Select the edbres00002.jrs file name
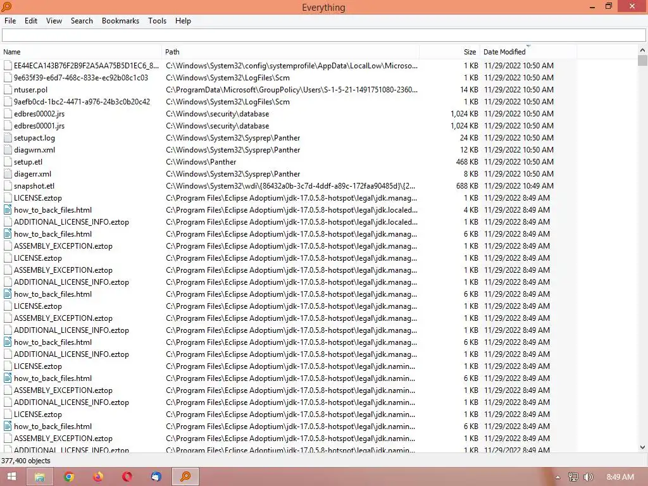 tap(39, 114)
